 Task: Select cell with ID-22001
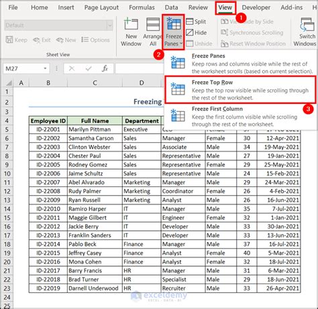(48, 129)
